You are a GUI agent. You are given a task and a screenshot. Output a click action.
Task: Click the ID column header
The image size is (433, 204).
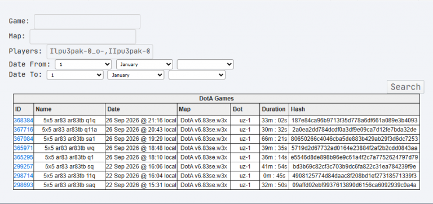point(24,109)
